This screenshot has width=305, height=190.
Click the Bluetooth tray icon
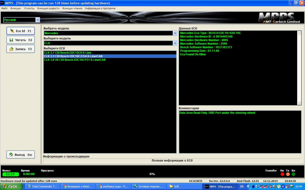point(283,186)
